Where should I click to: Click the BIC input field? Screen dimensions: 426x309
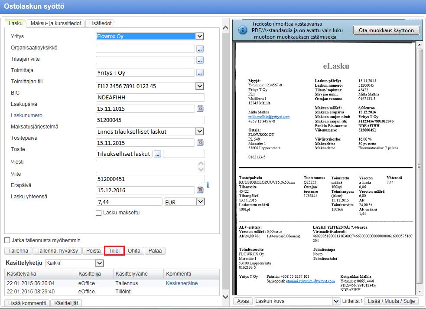coord(150,97)
